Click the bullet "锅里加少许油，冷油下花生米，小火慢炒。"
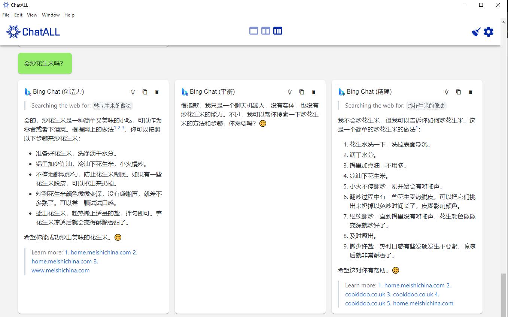The width and height of the screenshot is (508, 317). click(93, 164)
